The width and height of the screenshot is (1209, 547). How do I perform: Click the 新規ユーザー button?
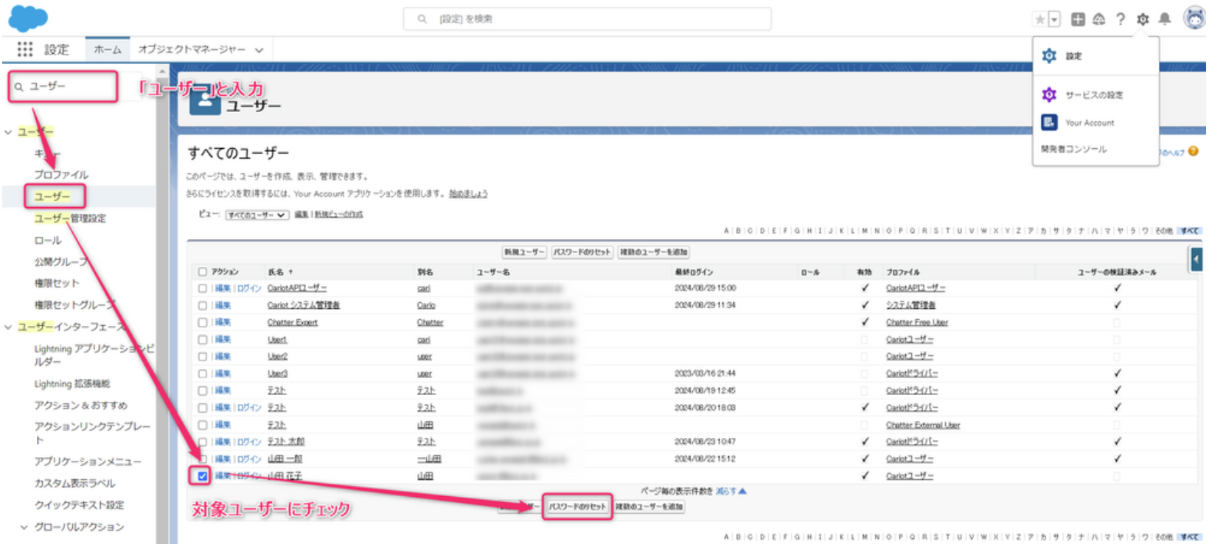point(524,252)
